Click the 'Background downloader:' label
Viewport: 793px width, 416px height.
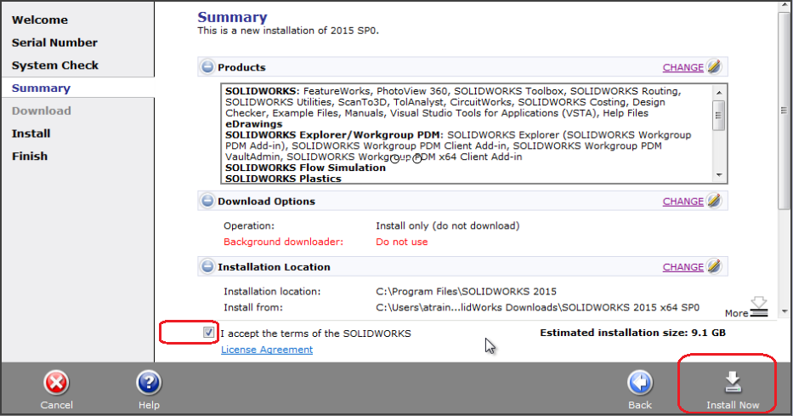pos(283,242)
